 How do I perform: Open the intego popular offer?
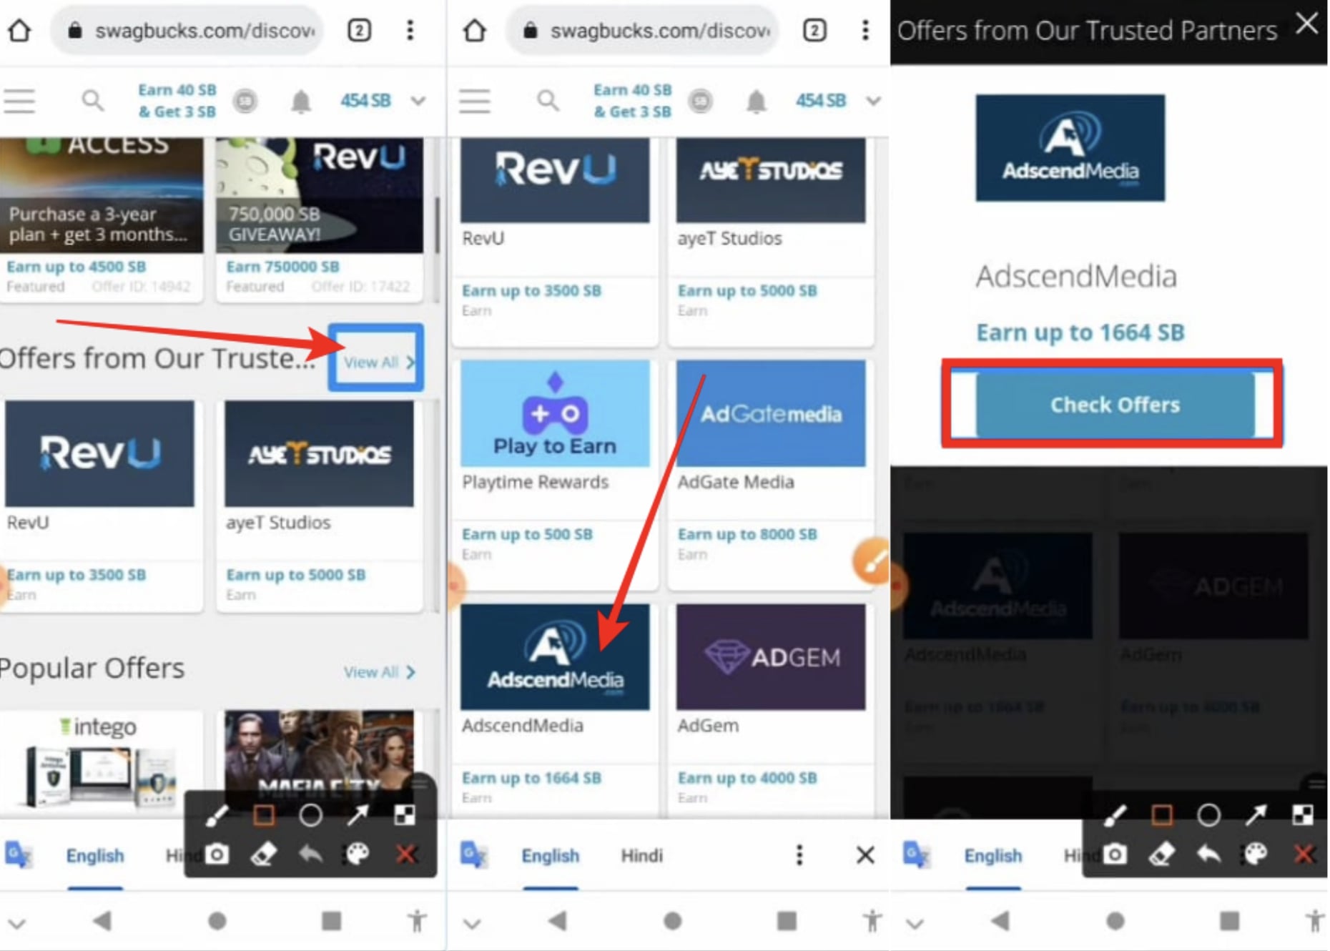click(101, 764)
